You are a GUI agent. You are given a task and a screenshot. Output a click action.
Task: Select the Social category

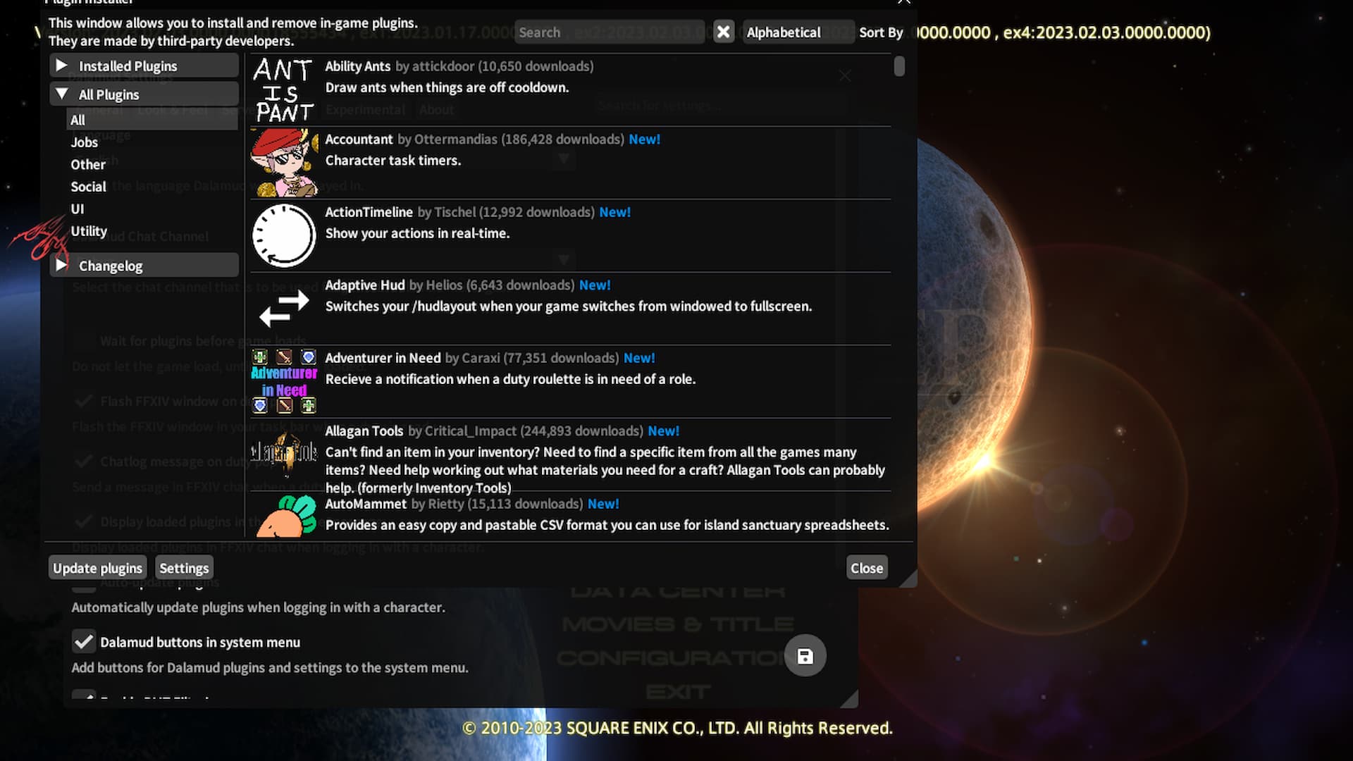[88, 187]
